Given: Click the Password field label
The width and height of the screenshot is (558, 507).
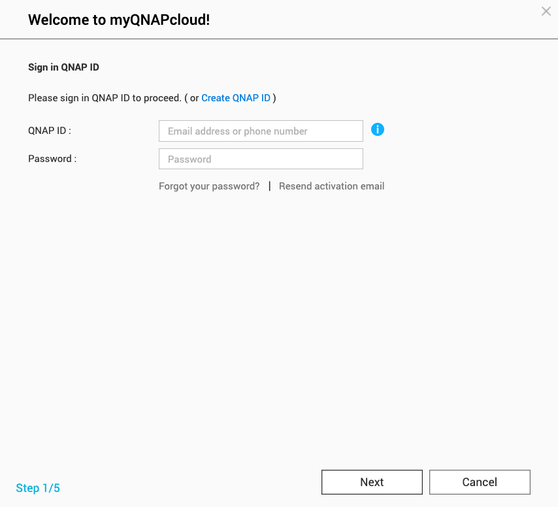Looking at the screenshot, I should [52, 159].
